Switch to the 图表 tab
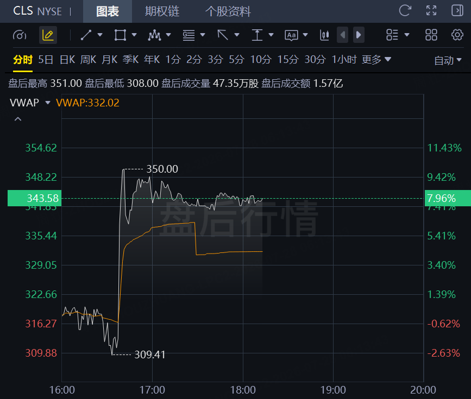The image size is (471, 399). pos(108,11)
